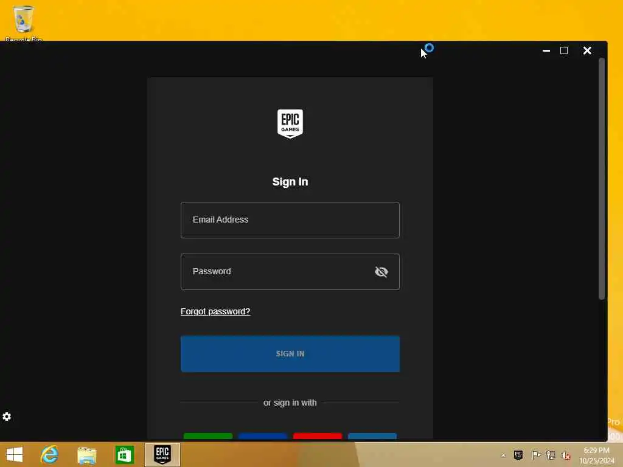Open the taskbar clock showing 6:29 PM

[596, 455]
